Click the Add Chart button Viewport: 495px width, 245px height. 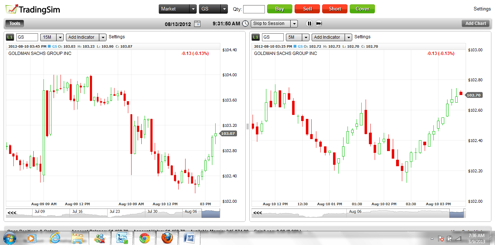(x=475, y=23)
